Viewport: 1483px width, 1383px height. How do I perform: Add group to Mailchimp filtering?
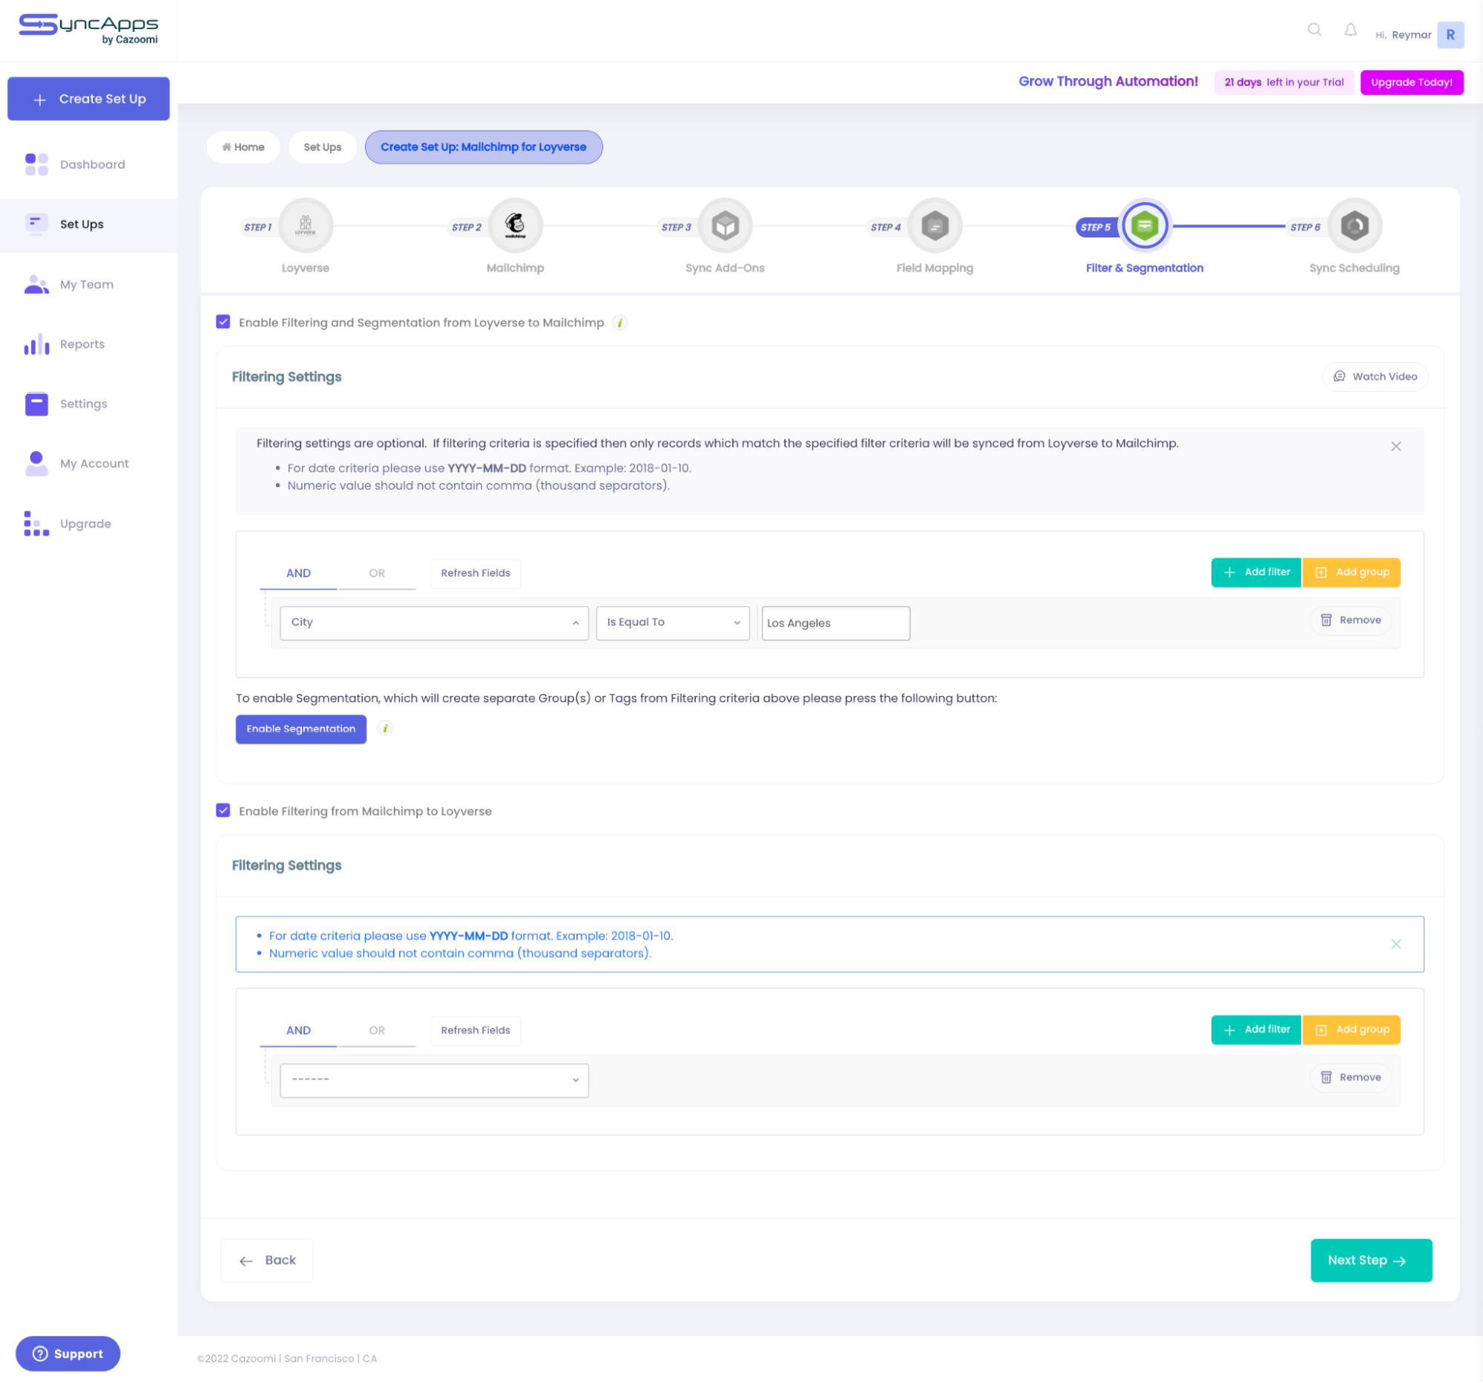[x=1352, y=1029]
